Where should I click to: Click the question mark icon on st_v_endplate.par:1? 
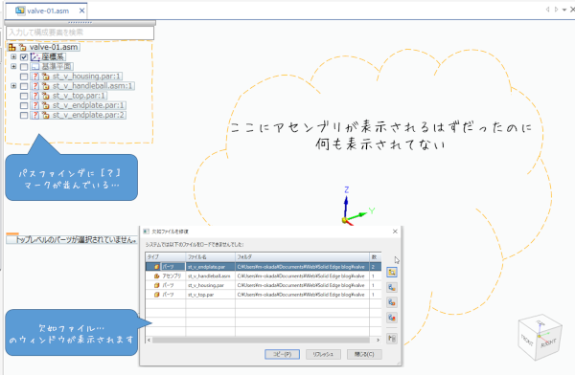(35, 105)
